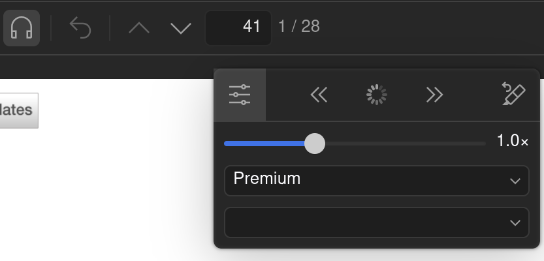
Task: Click the go-back curved arrow icon
Action: (x=80, y=27)
